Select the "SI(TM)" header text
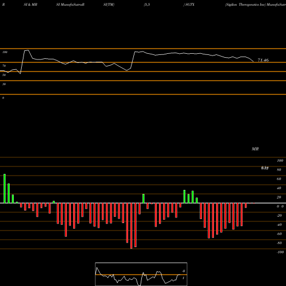 [109, 5]
